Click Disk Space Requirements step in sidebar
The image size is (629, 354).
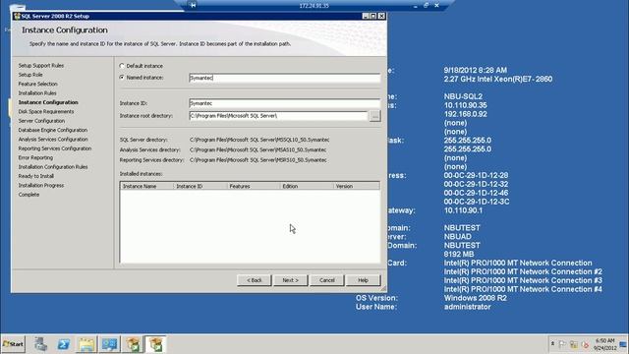pyautogui.click(x=46, y=111)
